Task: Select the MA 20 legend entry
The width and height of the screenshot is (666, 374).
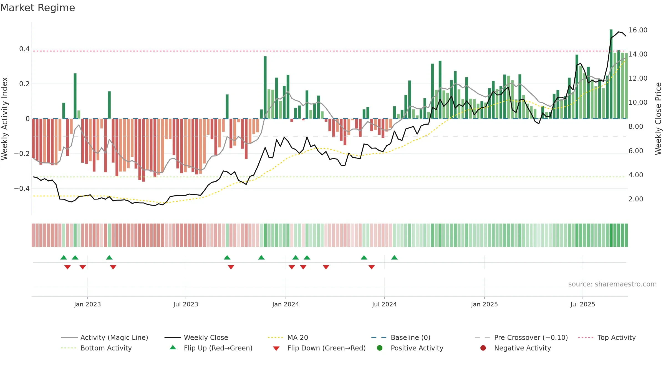Action: point(288,337)
